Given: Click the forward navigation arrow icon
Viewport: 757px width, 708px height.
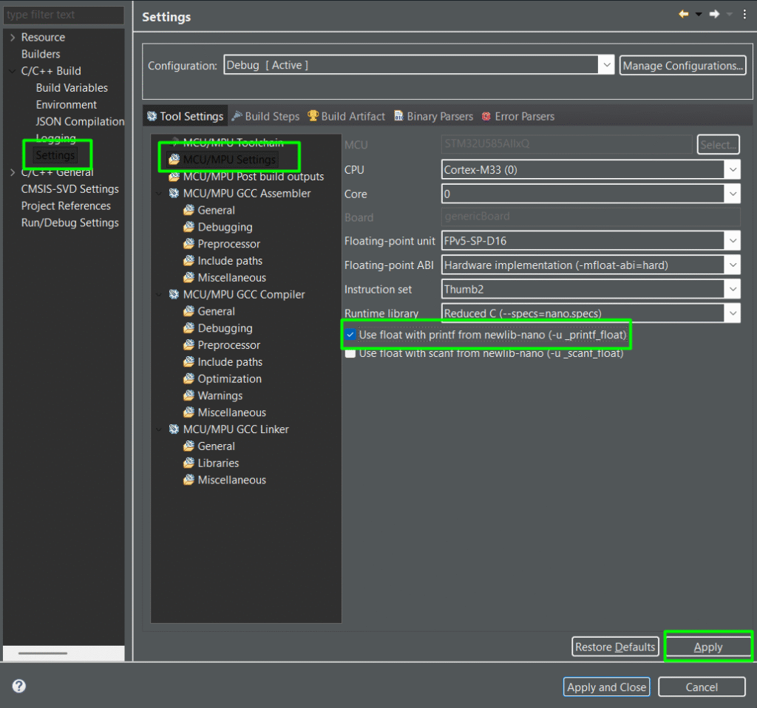Looking at the screenshot, I should [714, 15].
